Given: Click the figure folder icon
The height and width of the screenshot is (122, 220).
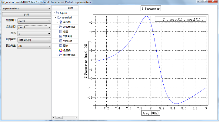Looking at the screenshot, I should tap(57, 13).
